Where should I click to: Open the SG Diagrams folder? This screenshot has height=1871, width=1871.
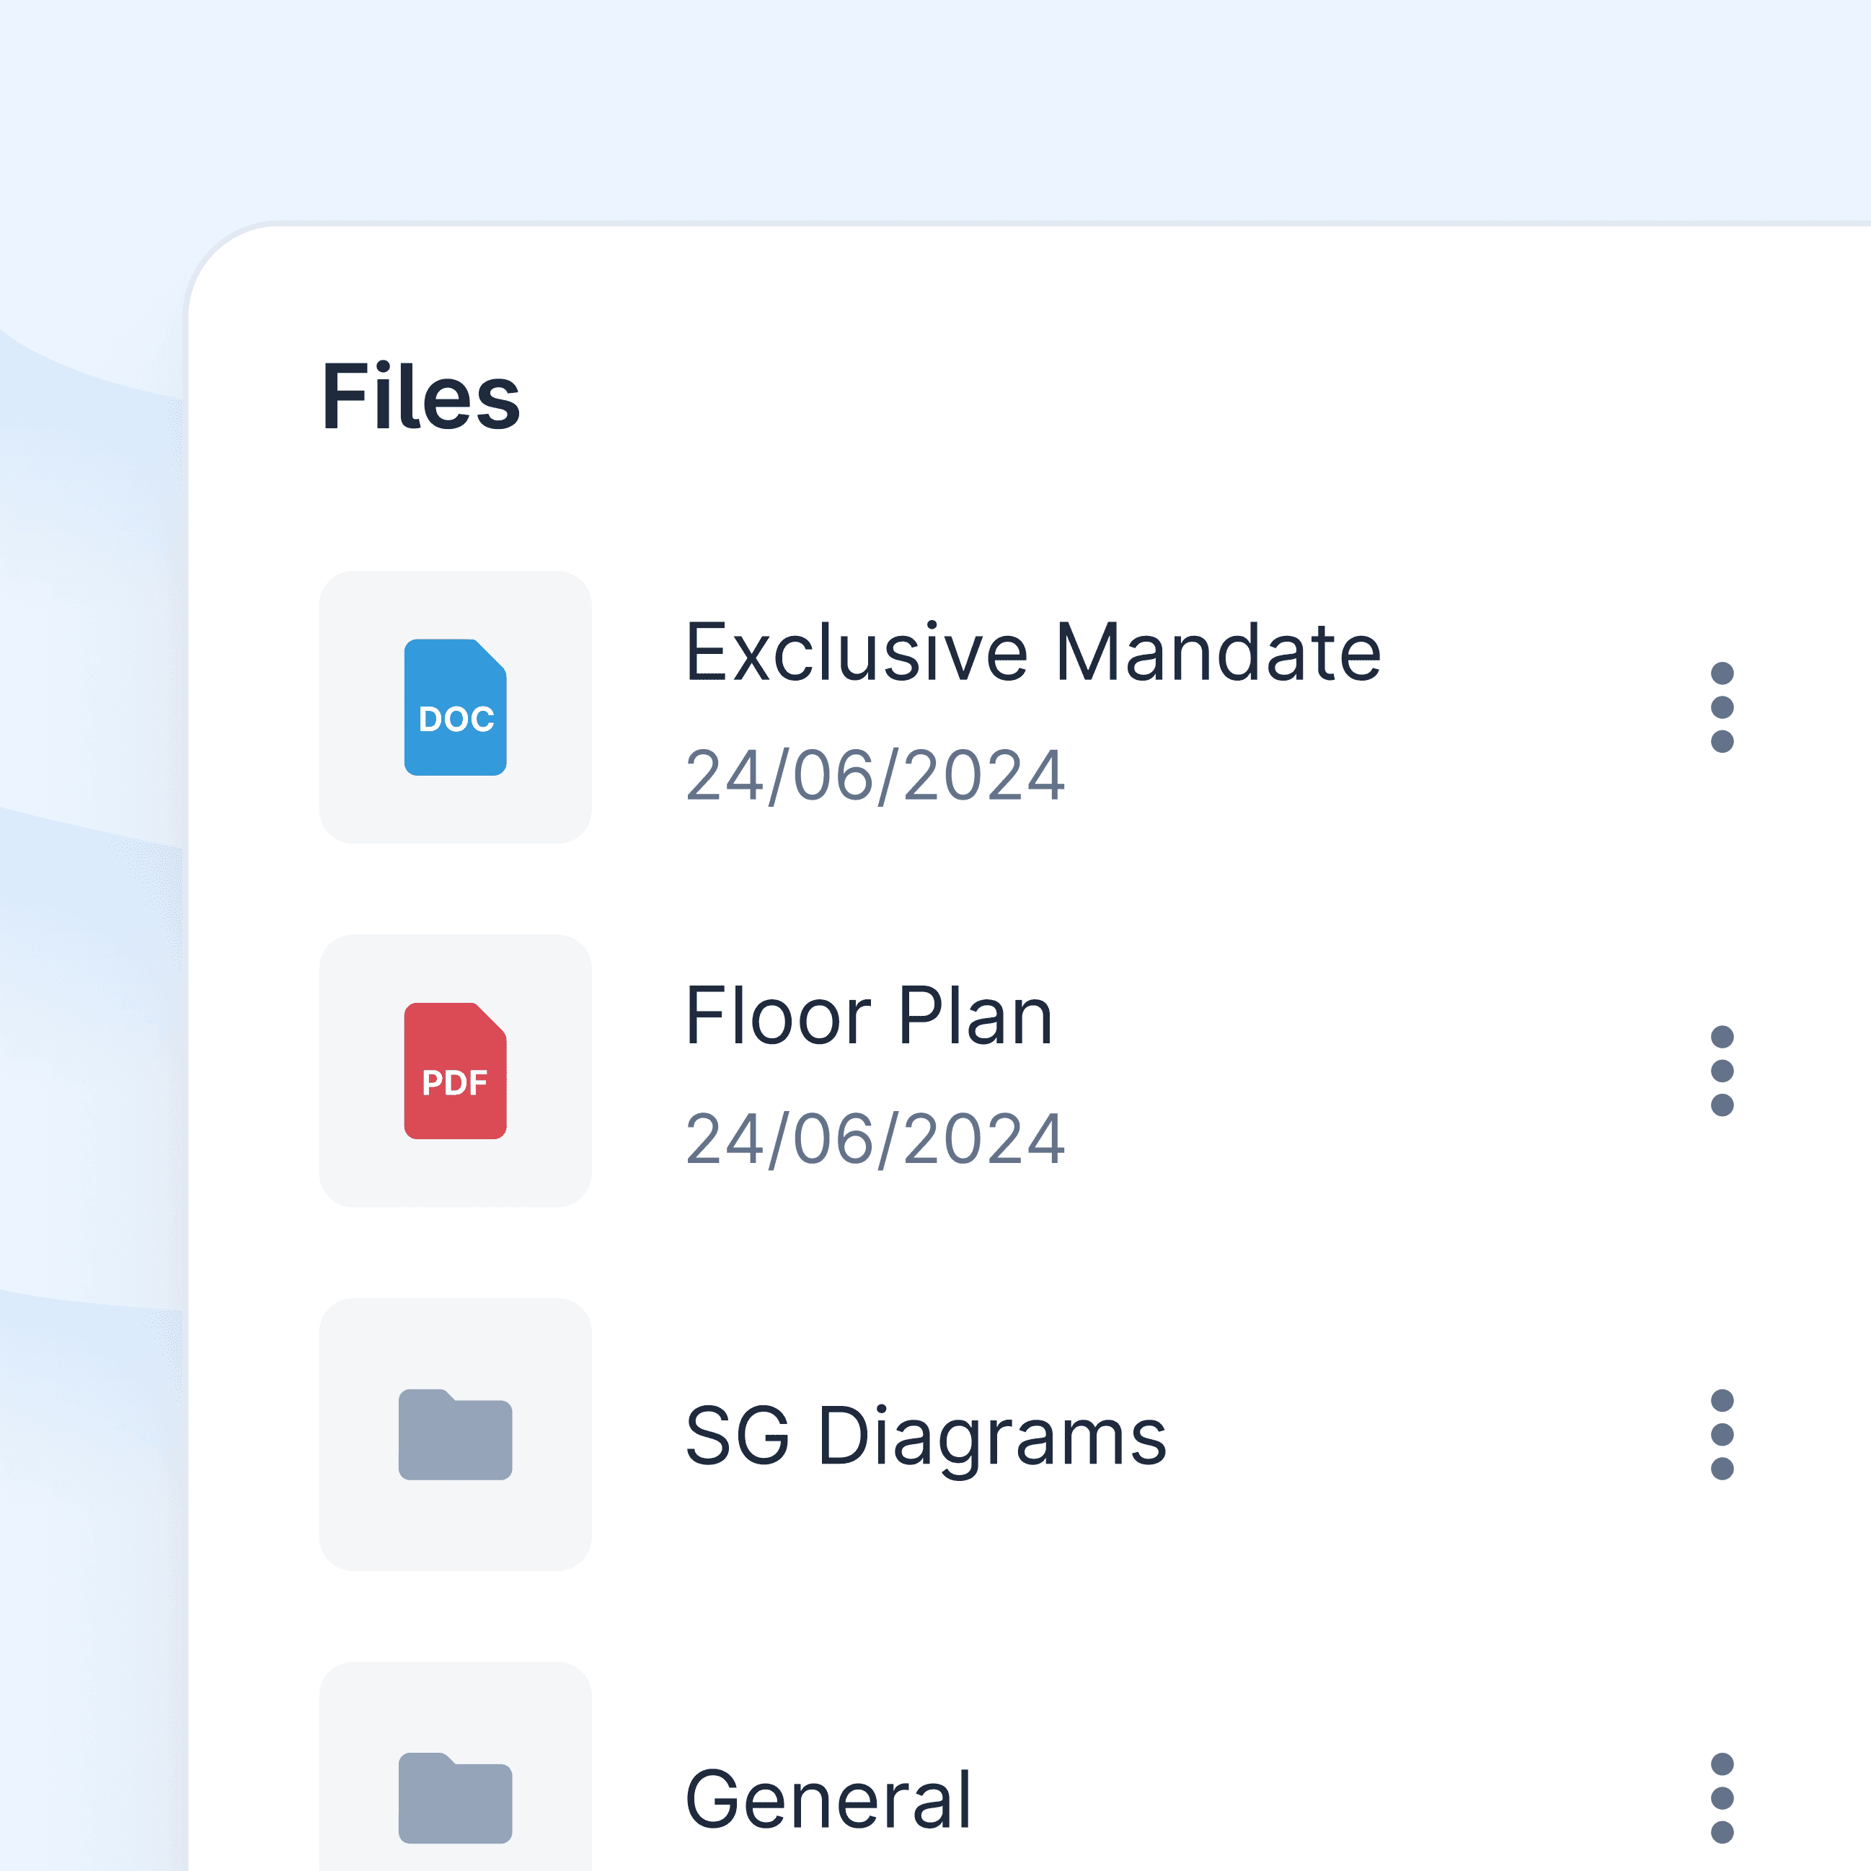(x=926, y=1436)
